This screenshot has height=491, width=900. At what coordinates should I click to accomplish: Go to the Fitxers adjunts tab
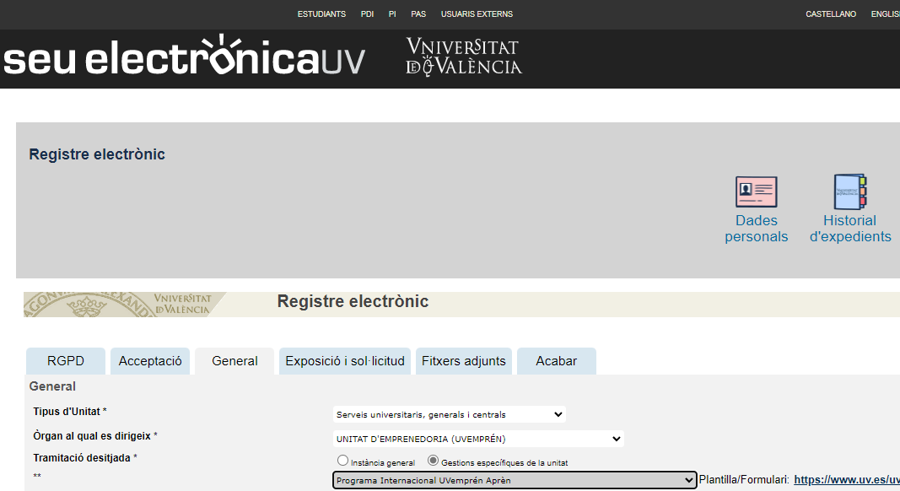coord(464,361)
